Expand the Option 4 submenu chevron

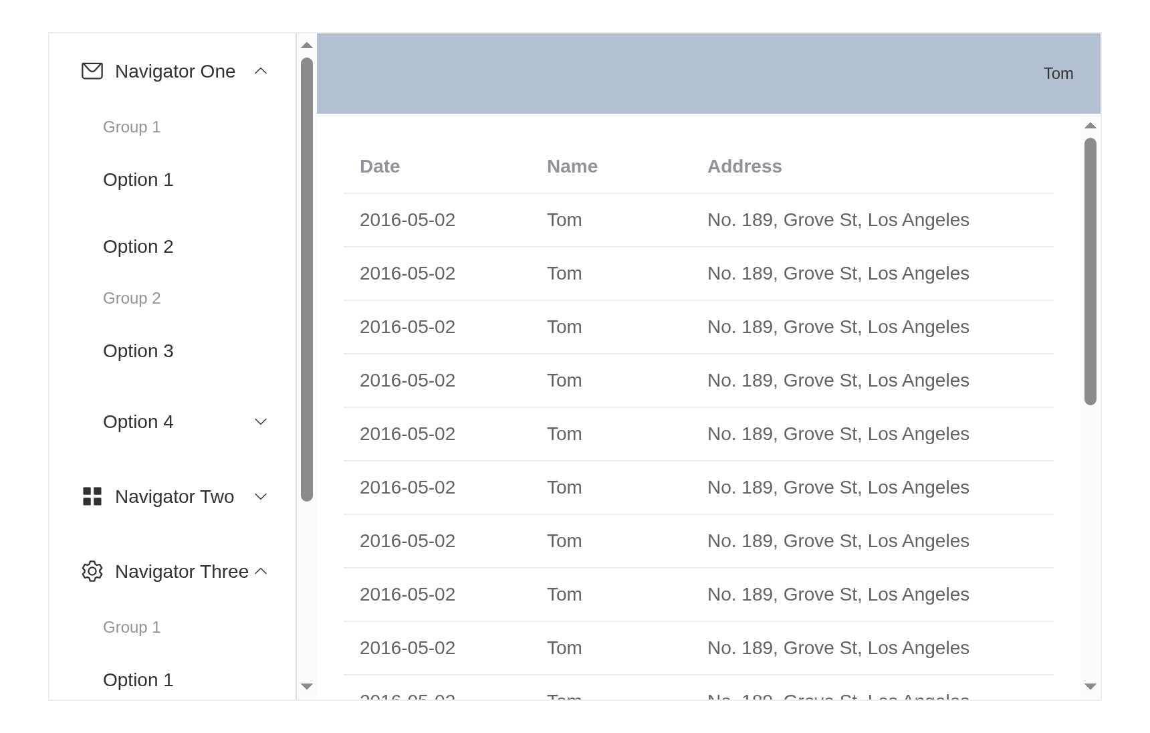pos(261,421)
